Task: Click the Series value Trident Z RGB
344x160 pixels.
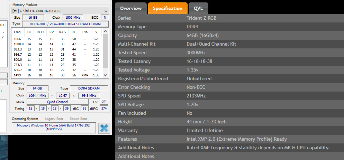Action: point(201,18)
